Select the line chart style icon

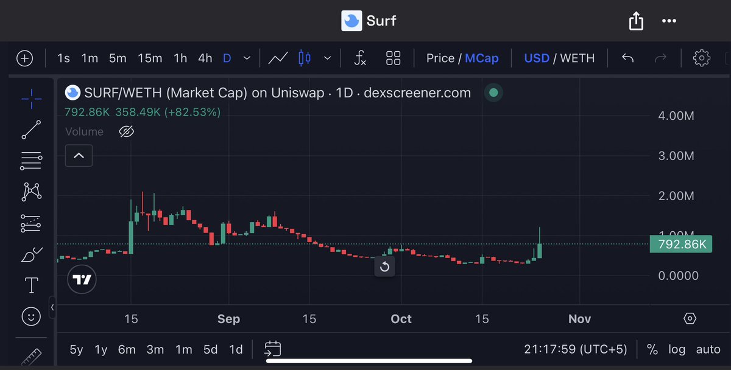278,58
